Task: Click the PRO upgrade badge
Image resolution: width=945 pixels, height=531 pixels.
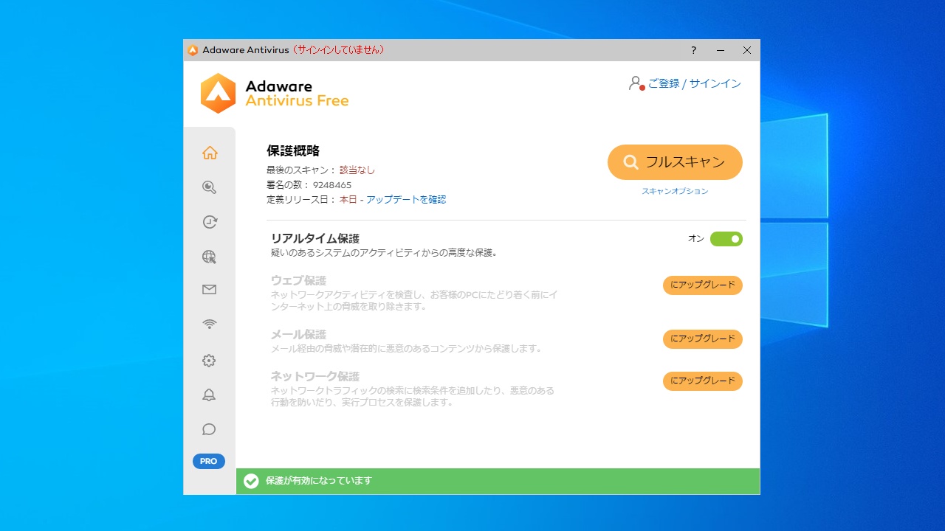Action: coord(209,461)
